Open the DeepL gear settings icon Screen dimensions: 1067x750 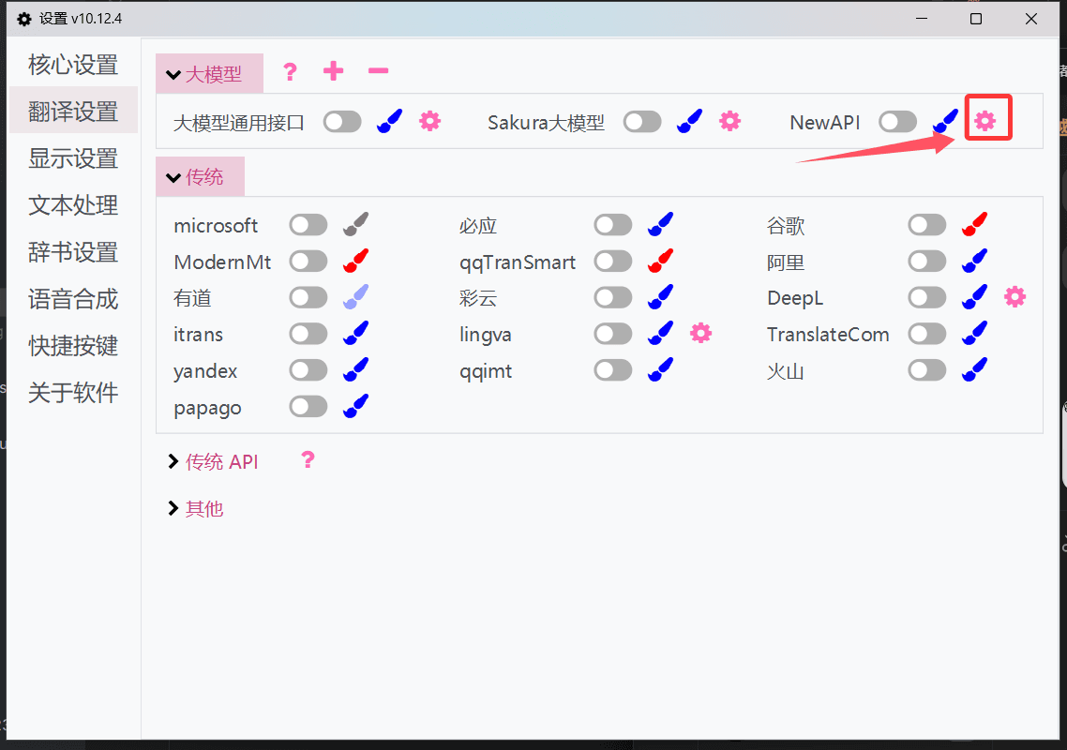click(1014, 296)
